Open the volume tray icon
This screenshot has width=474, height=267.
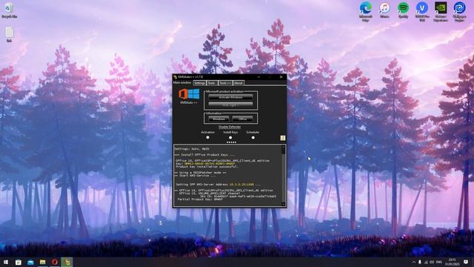[432, 262]
